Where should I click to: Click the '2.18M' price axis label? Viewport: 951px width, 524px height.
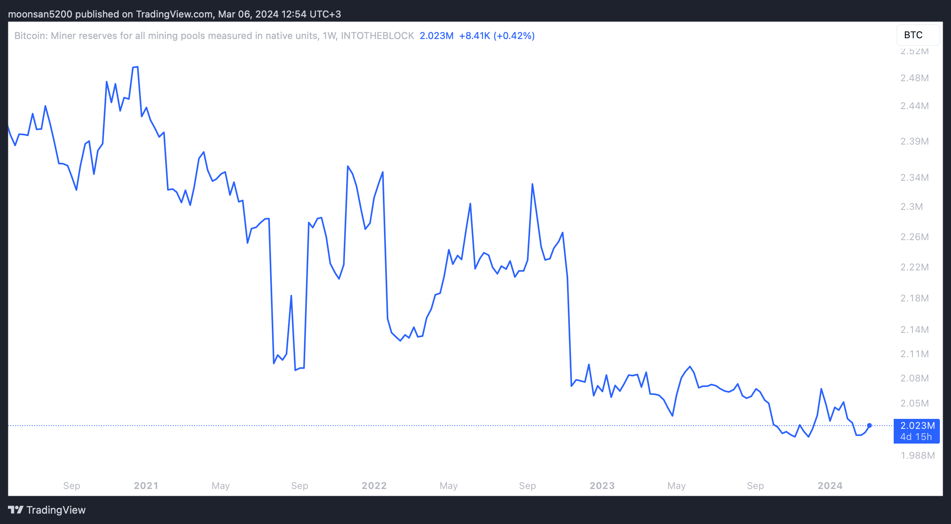[x=915, y=298]
